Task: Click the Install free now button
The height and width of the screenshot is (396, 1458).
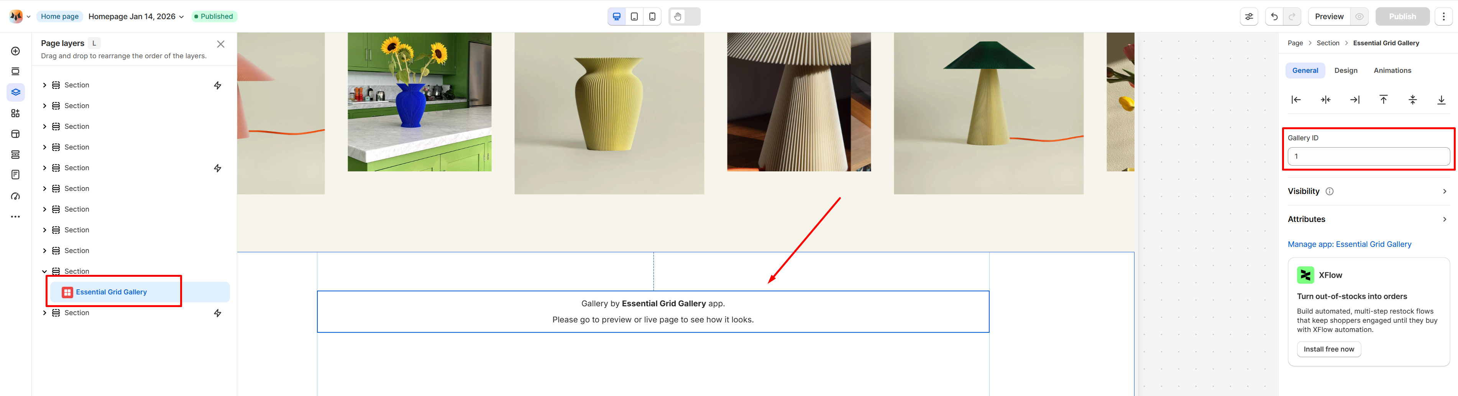Action: click(1328, 349)
